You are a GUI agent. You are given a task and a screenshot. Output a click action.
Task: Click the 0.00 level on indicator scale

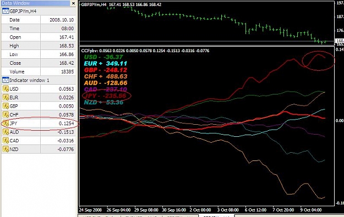[x=340, y=121]
